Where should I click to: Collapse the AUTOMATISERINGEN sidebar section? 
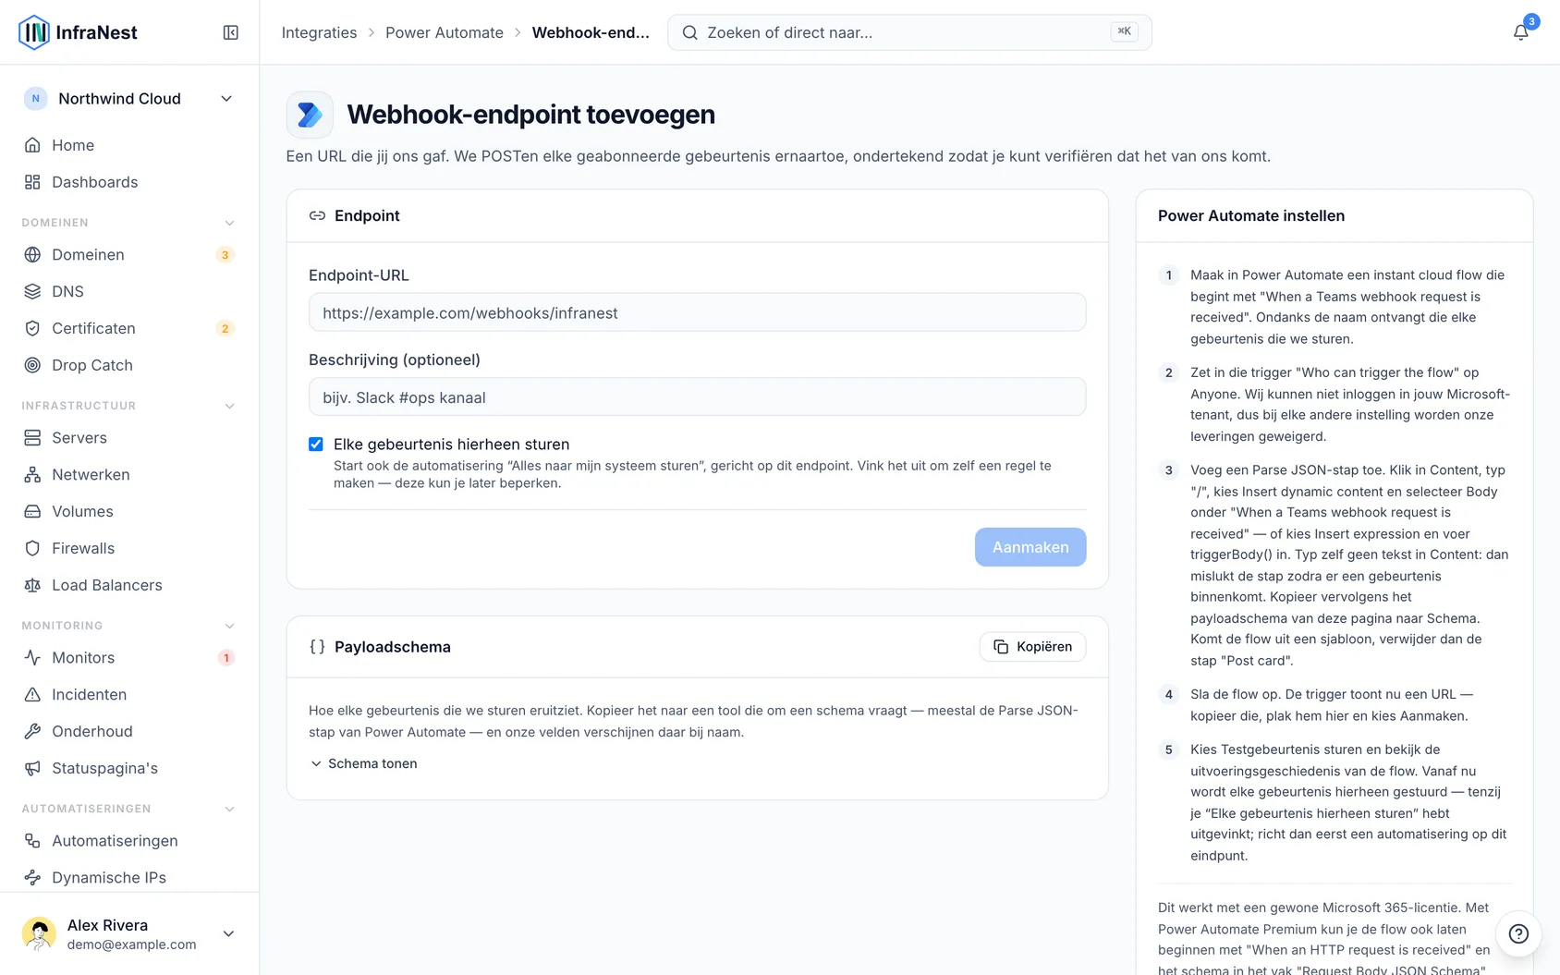229,809
